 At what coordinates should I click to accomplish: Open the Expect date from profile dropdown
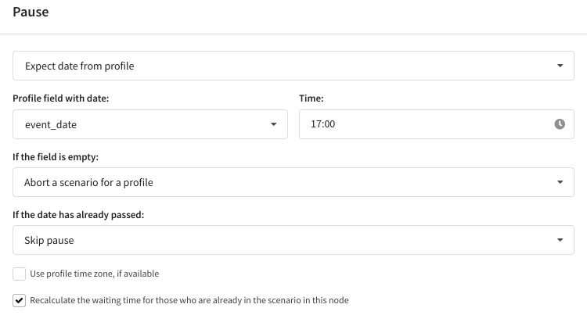[293, 66]
